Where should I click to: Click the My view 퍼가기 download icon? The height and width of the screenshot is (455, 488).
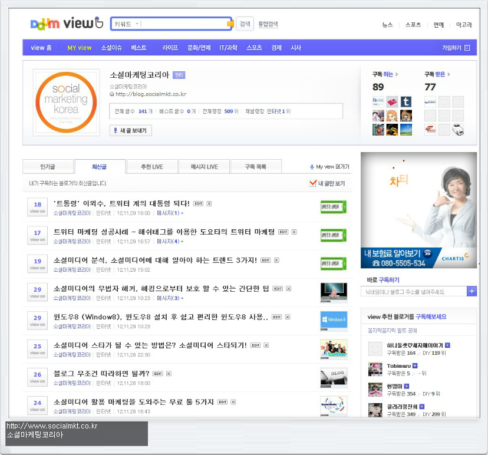(312, 167)
